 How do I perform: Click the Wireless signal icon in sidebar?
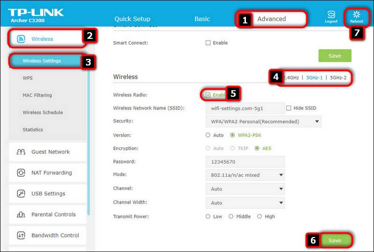[21, 39]
